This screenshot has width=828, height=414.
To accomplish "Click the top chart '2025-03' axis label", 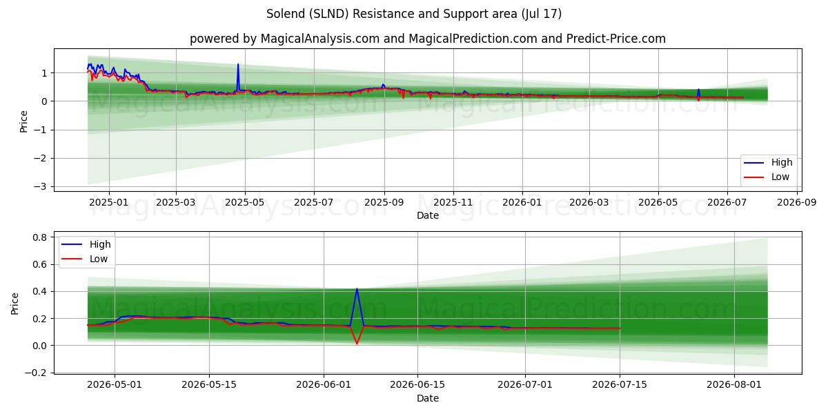I will (x=175, y=203).
